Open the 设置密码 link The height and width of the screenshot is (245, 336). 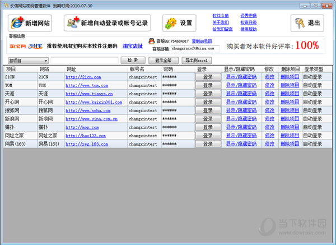(x=248, y=16)
